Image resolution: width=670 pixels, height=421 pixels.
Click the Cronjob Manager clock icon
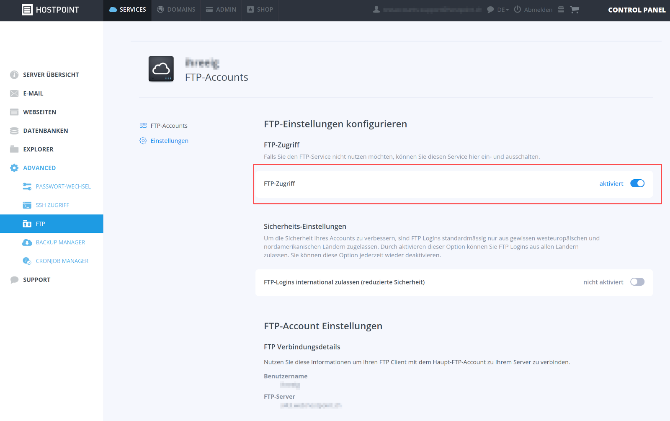click(x=27, y=261)
